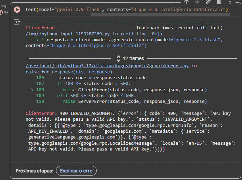Screen dimensions: 242x180
Task: Click the Próximas etapas label
Action: coord(34,170)
